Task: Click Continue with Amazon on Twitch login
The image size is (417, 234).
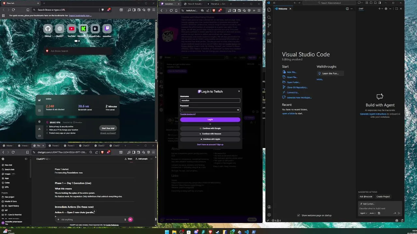Action: [x=210, y=134]
